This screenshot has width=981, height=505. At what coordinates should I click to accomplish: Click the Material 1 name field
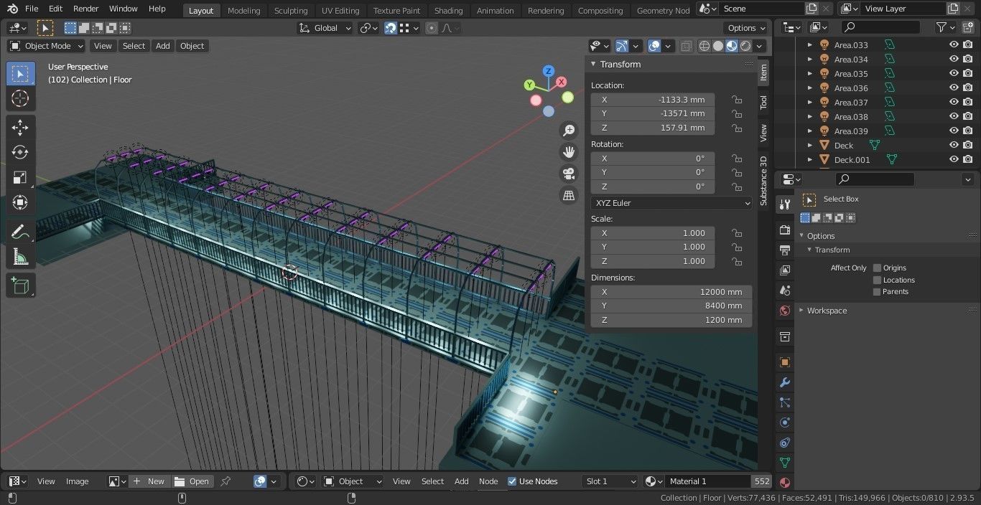[x=707, y=481]
